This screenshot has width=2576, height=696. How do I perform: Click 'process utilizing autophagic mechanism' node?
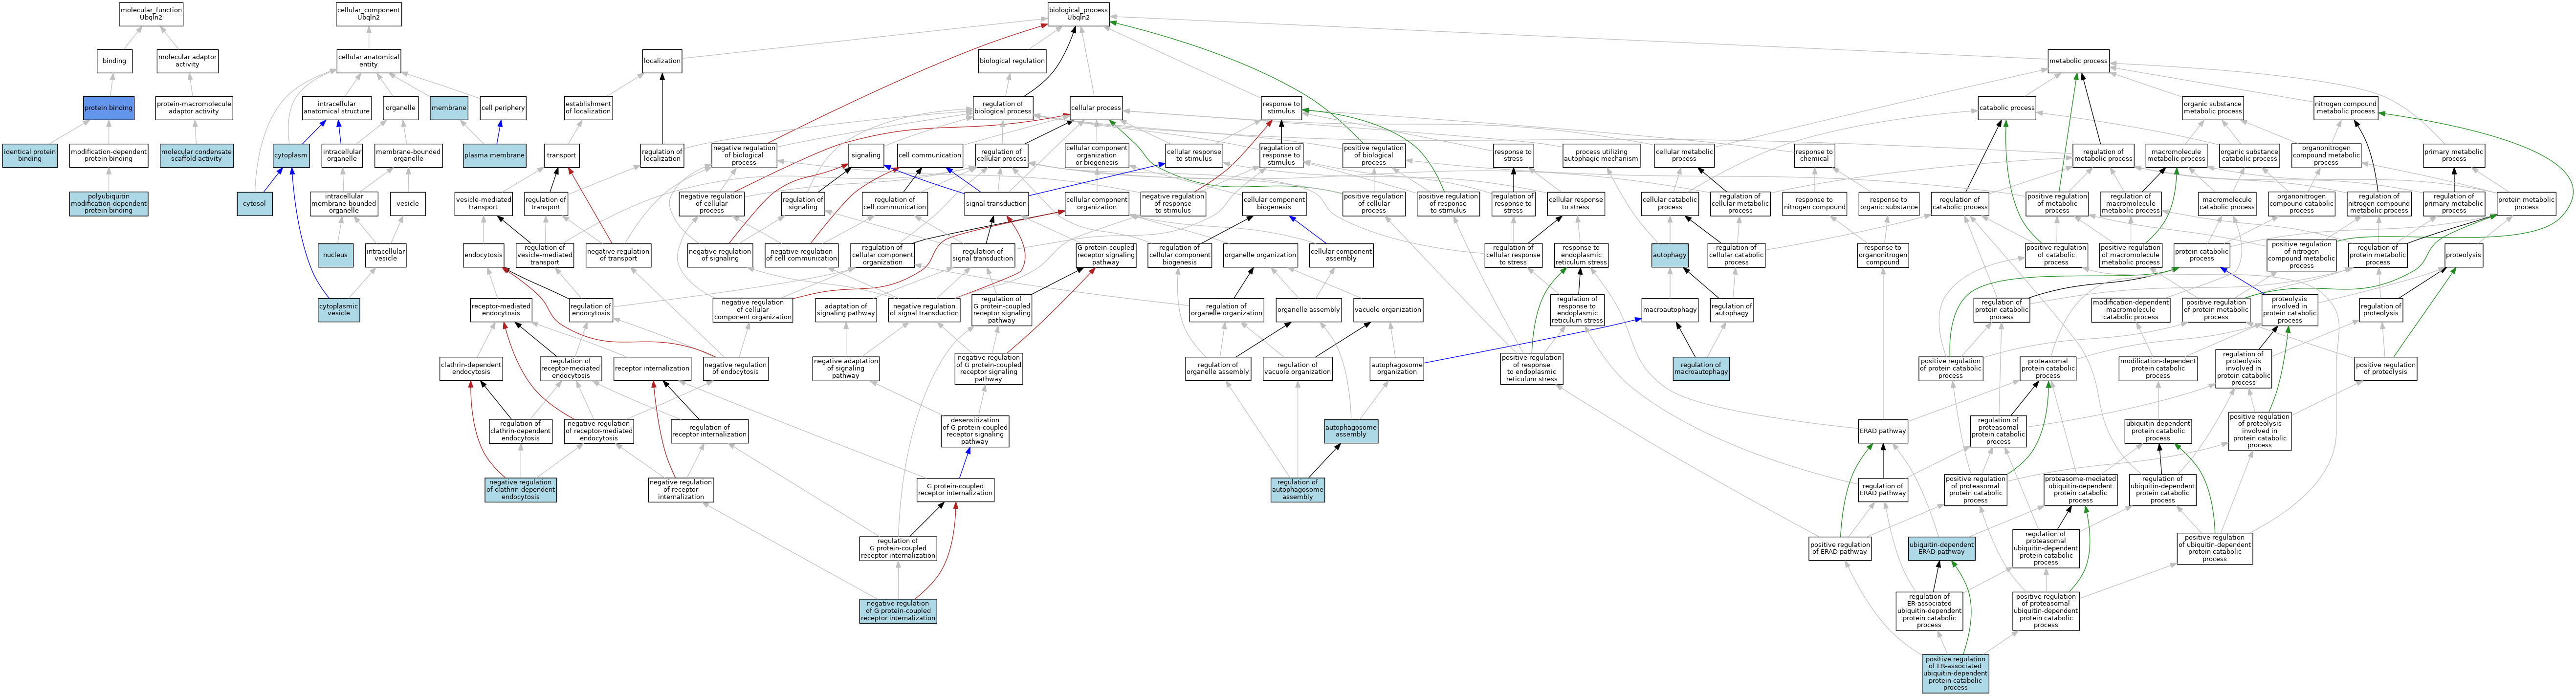click(x=1601, y=155)
